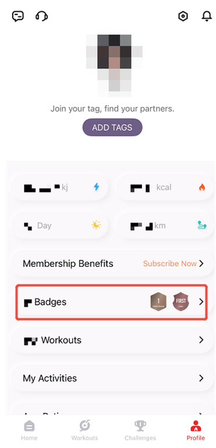Tap the Subscribe Now link
Image resolution: width=216 pixels, height=448 pixels.
click(x=170, y=263)
